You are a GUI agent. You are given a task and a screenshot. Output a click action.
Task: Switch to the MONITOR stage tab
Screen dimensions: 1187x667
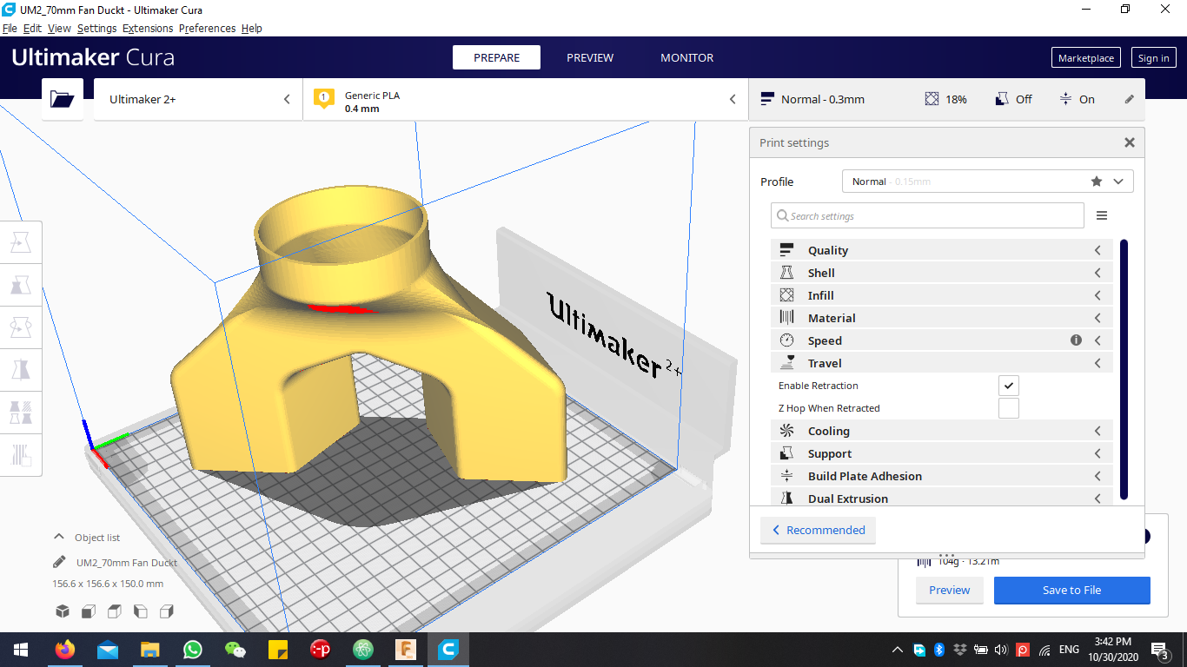tap(686, 57)
